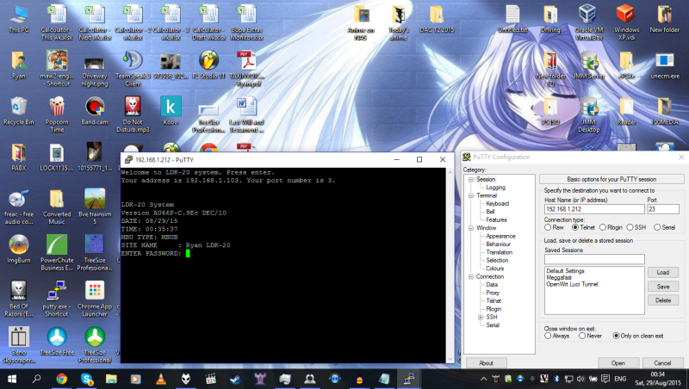Select the SSH connection type radio button
This screenshot has width=689, height=389.
pos(630,227)
